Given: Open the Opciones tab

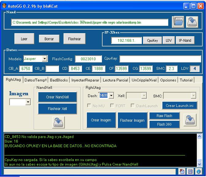Looking at the screenshot, I should [168, 80].
